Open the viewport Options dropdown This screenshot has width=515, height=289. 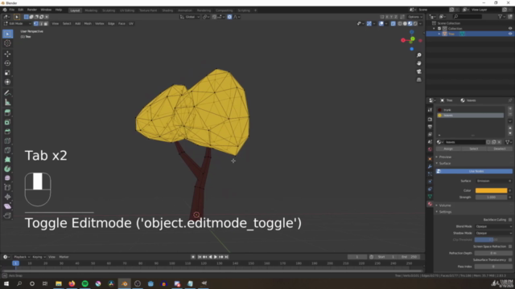415,17
